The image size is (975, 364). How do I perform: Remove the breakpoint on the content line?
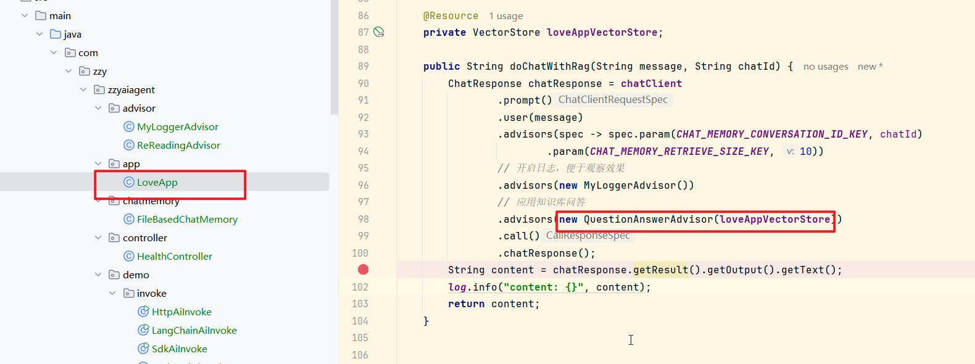click(363, 270)
